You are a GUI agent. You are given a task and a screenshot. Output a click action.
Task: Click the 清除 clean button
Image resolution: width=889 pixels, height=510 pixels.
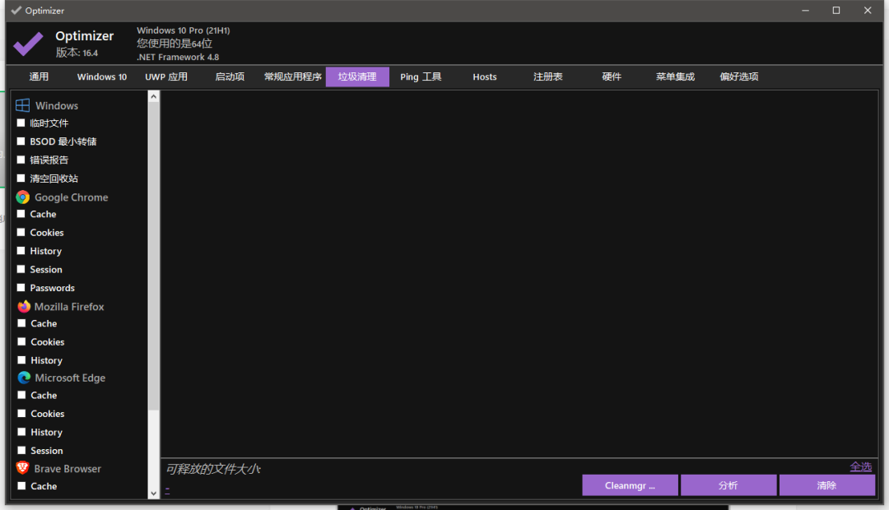[827, 485]
